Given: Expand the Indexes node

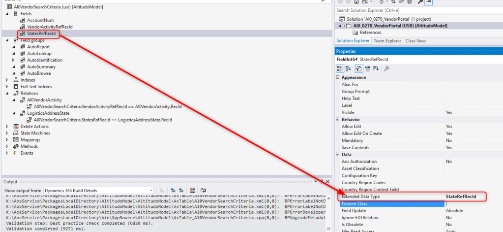Looking at the screenshot, I should click(x=7, y=80).
